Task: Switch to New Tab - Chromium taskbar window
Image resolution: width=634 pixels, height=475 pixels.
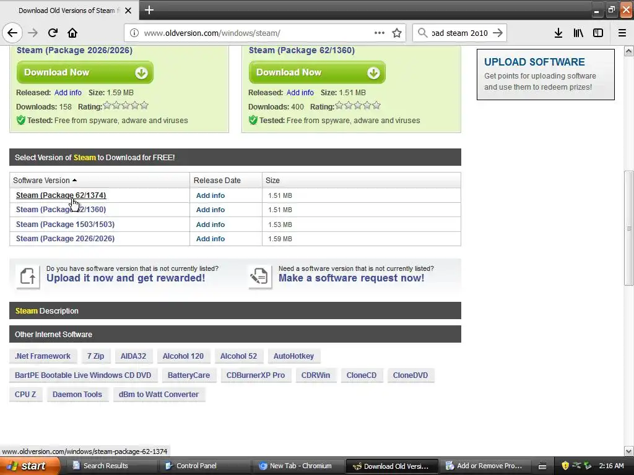Action: [300, 466]
